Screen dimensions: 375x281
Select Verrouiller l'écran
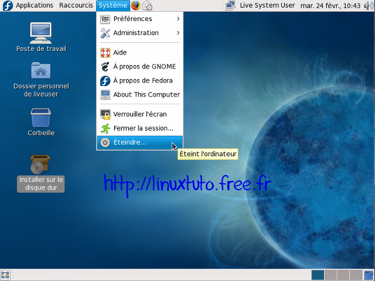pos(139,114)
